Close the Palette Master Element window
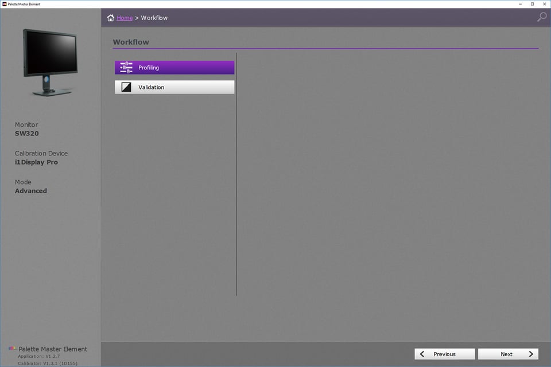 544,4
